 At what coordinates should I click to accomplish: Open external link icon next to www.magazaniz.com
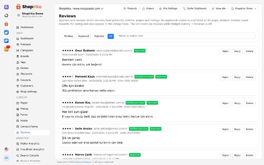click(x=102, y=9)
